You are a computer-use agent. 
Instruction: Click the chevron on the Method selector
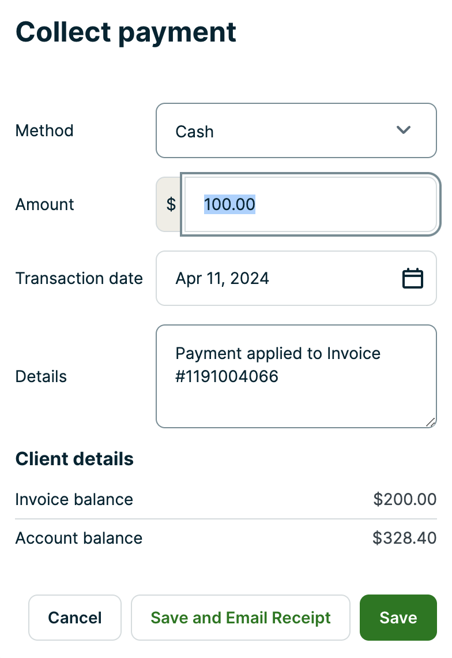(x=404, y=130)
